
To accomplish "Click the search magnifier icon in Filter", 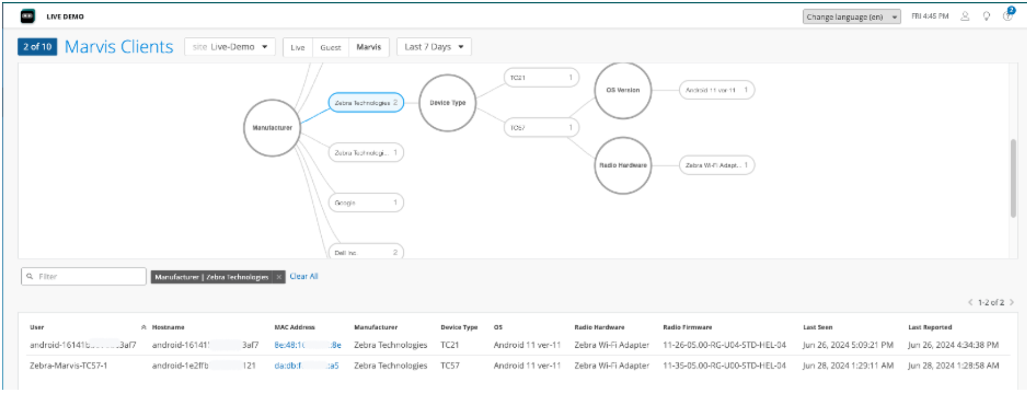I will (30, 276).
